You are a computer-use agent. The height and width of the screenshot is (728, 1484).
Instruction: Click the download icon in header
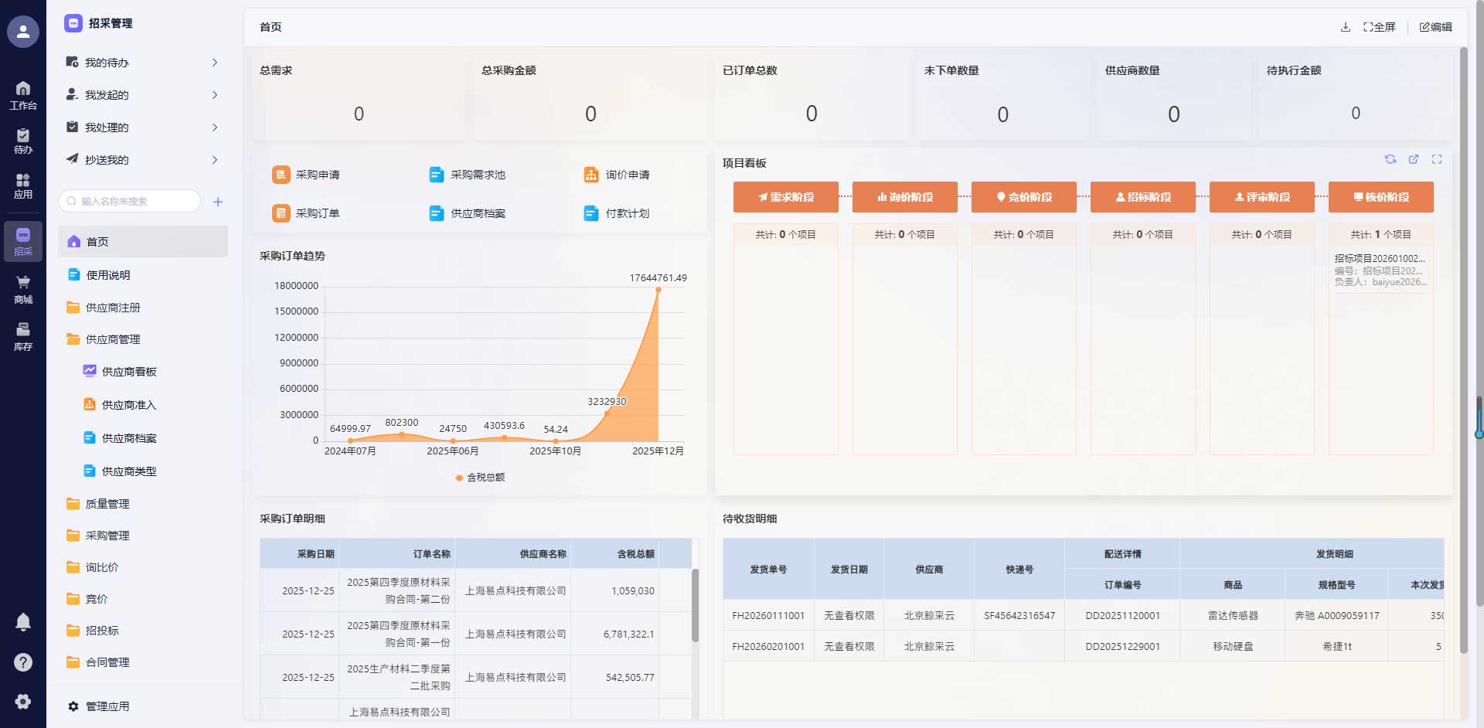pyautogui.click(x=1346, y=27)
